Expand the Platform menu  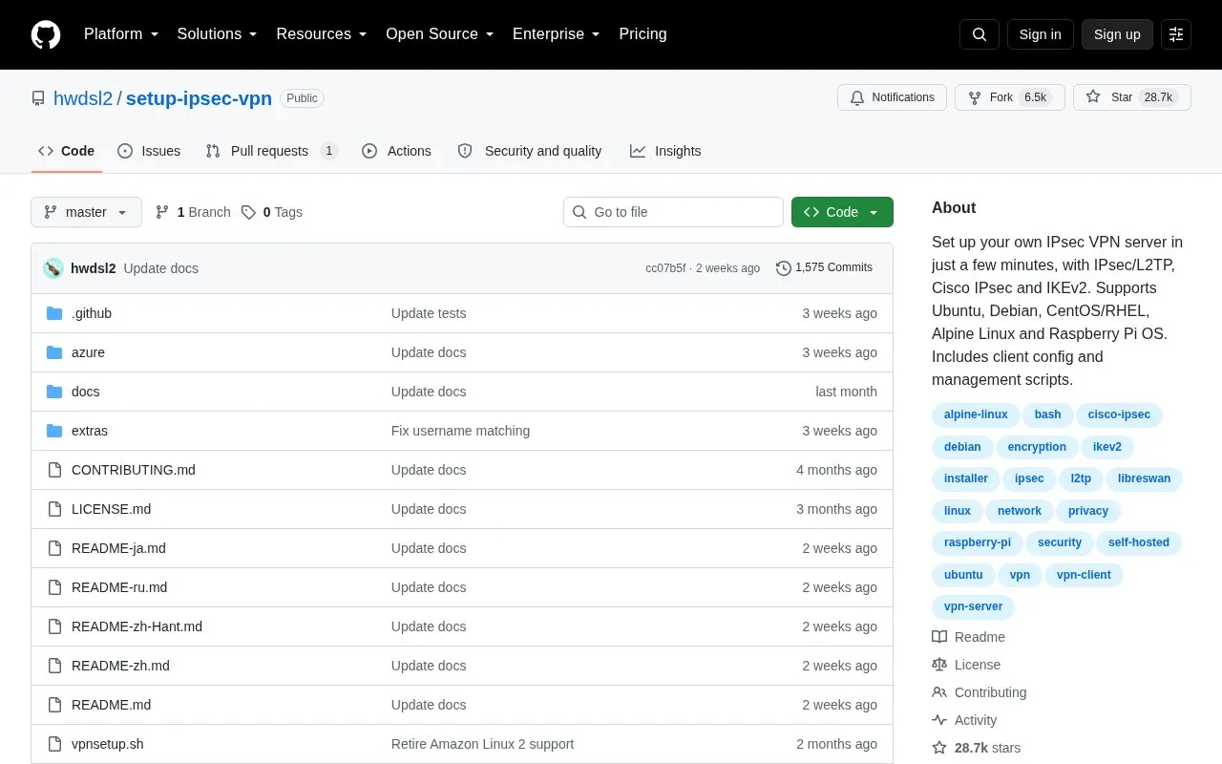(x=121, y=34)
